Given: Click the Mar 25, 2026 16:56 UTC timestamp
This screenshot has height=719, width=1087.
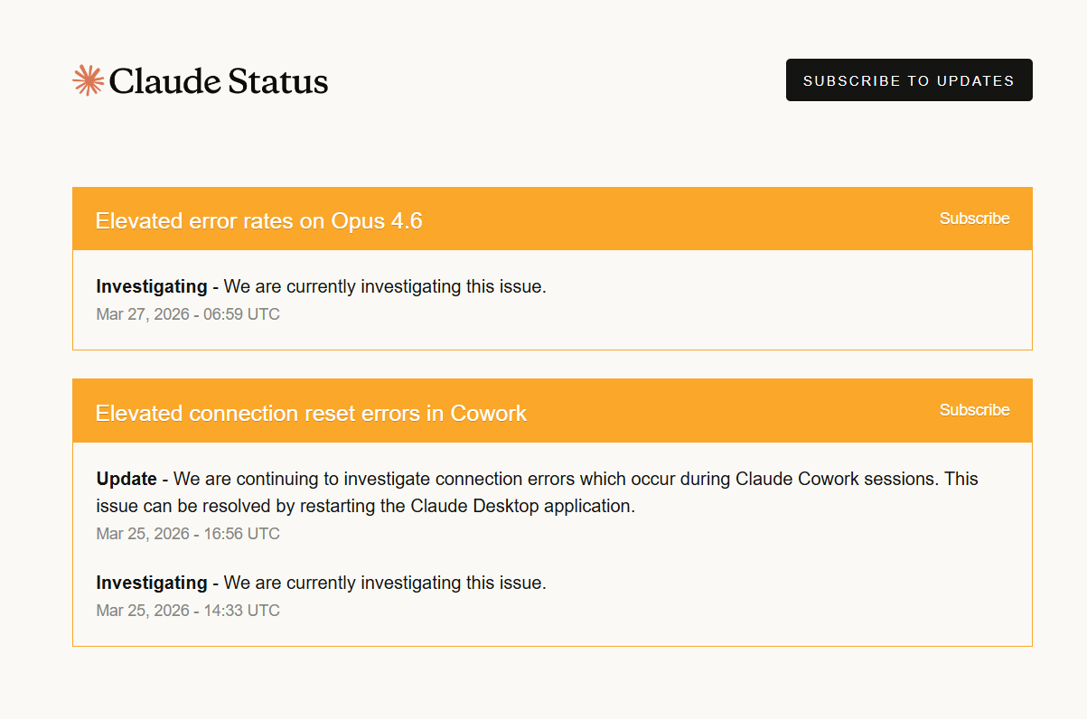Looking at the screenshot, I should [188, 534].
